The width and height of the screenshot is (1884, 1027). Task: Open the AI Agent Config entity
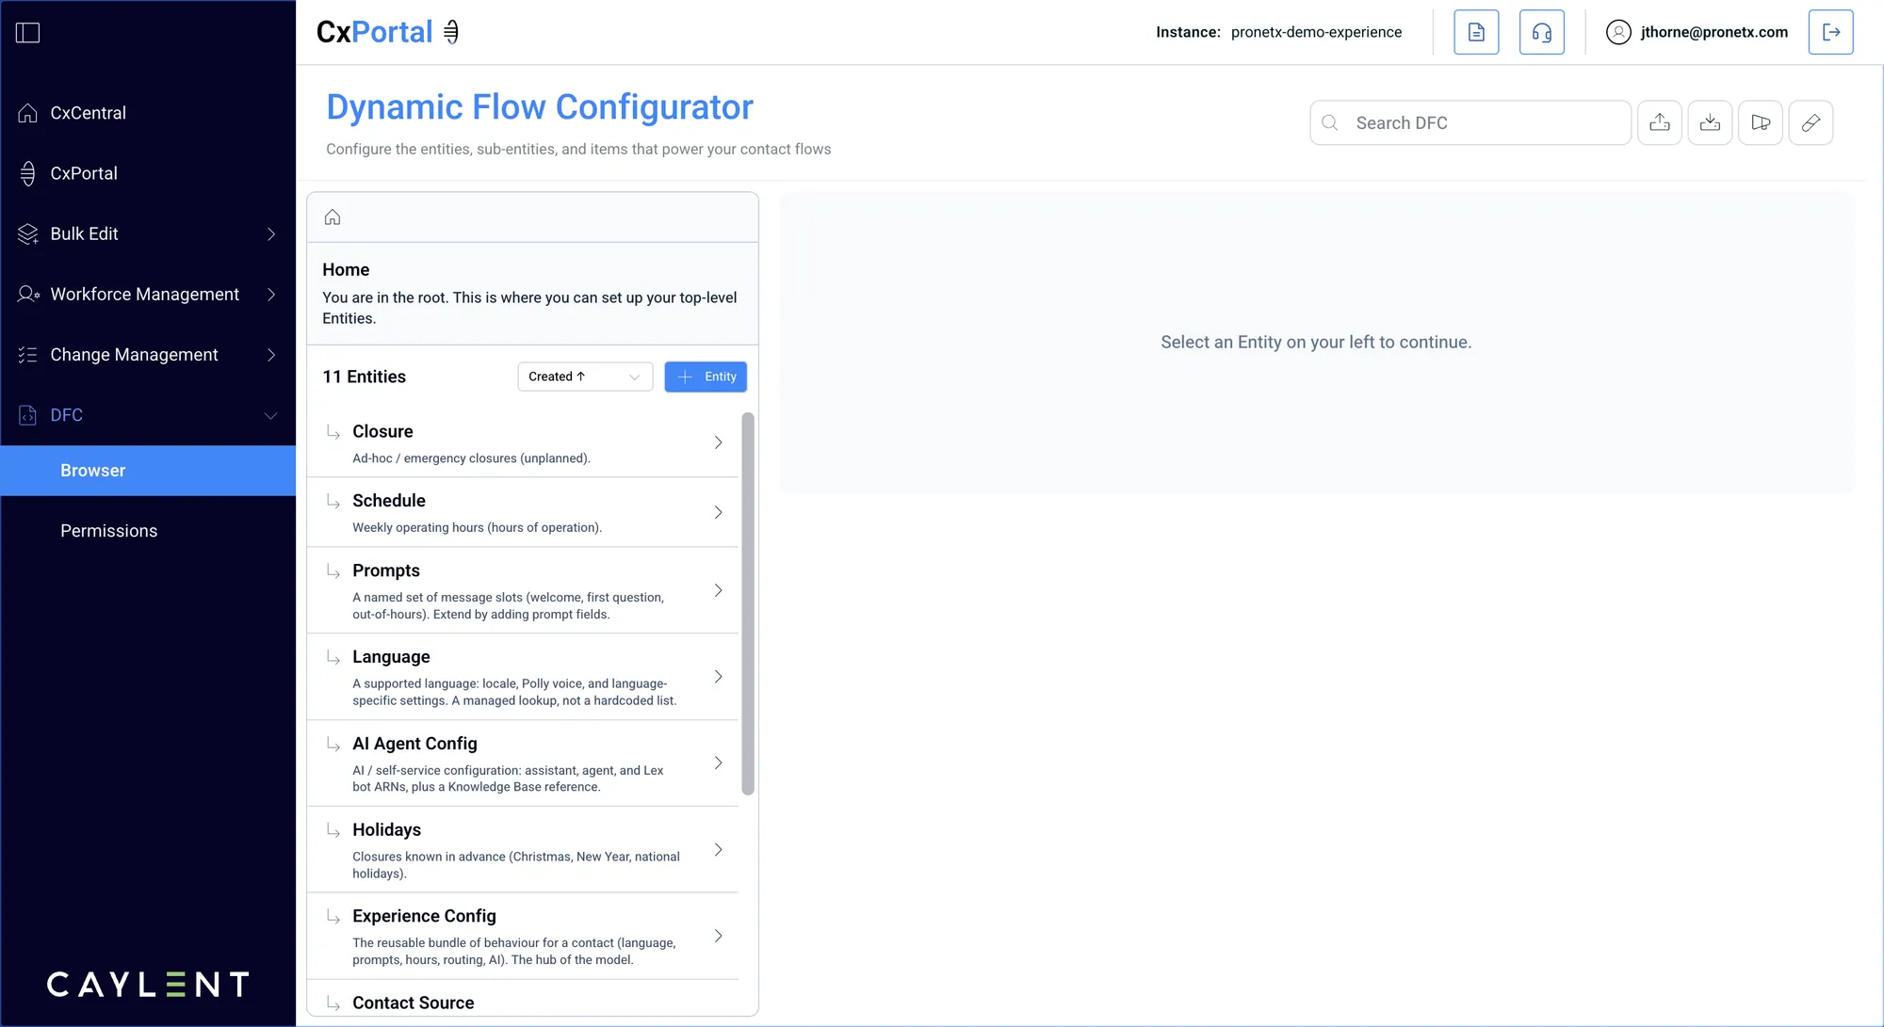coord(523,763)
